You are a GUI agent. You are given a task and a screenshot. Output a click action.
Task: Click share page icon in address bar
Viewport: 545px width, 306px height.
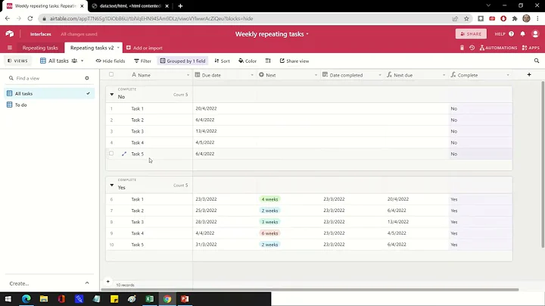(455, 18)
